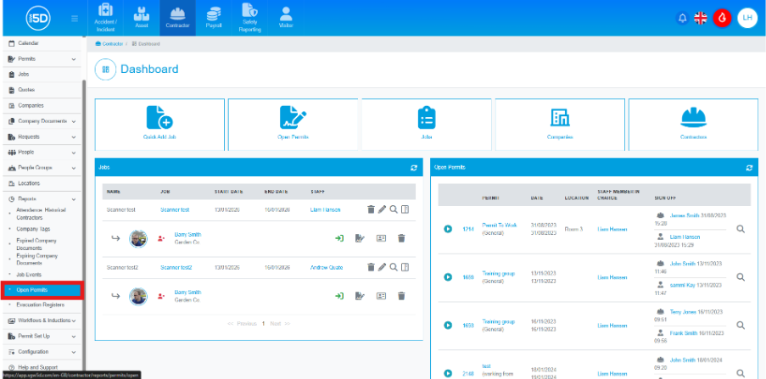The height and width of the screenshot is (379, 766).
Task: Click the UK flag language selector
Action: tap(701, 18)
